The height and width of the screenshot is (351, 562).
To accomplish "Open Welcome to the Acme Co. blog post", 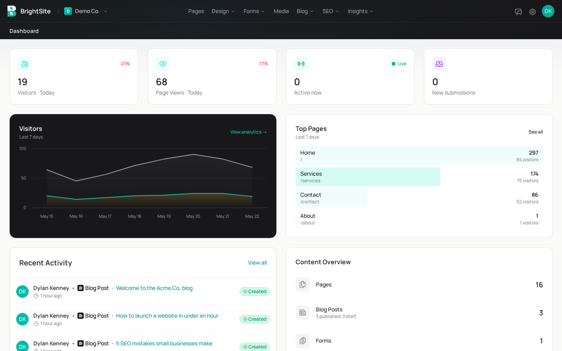I will (x=154, y=288).
